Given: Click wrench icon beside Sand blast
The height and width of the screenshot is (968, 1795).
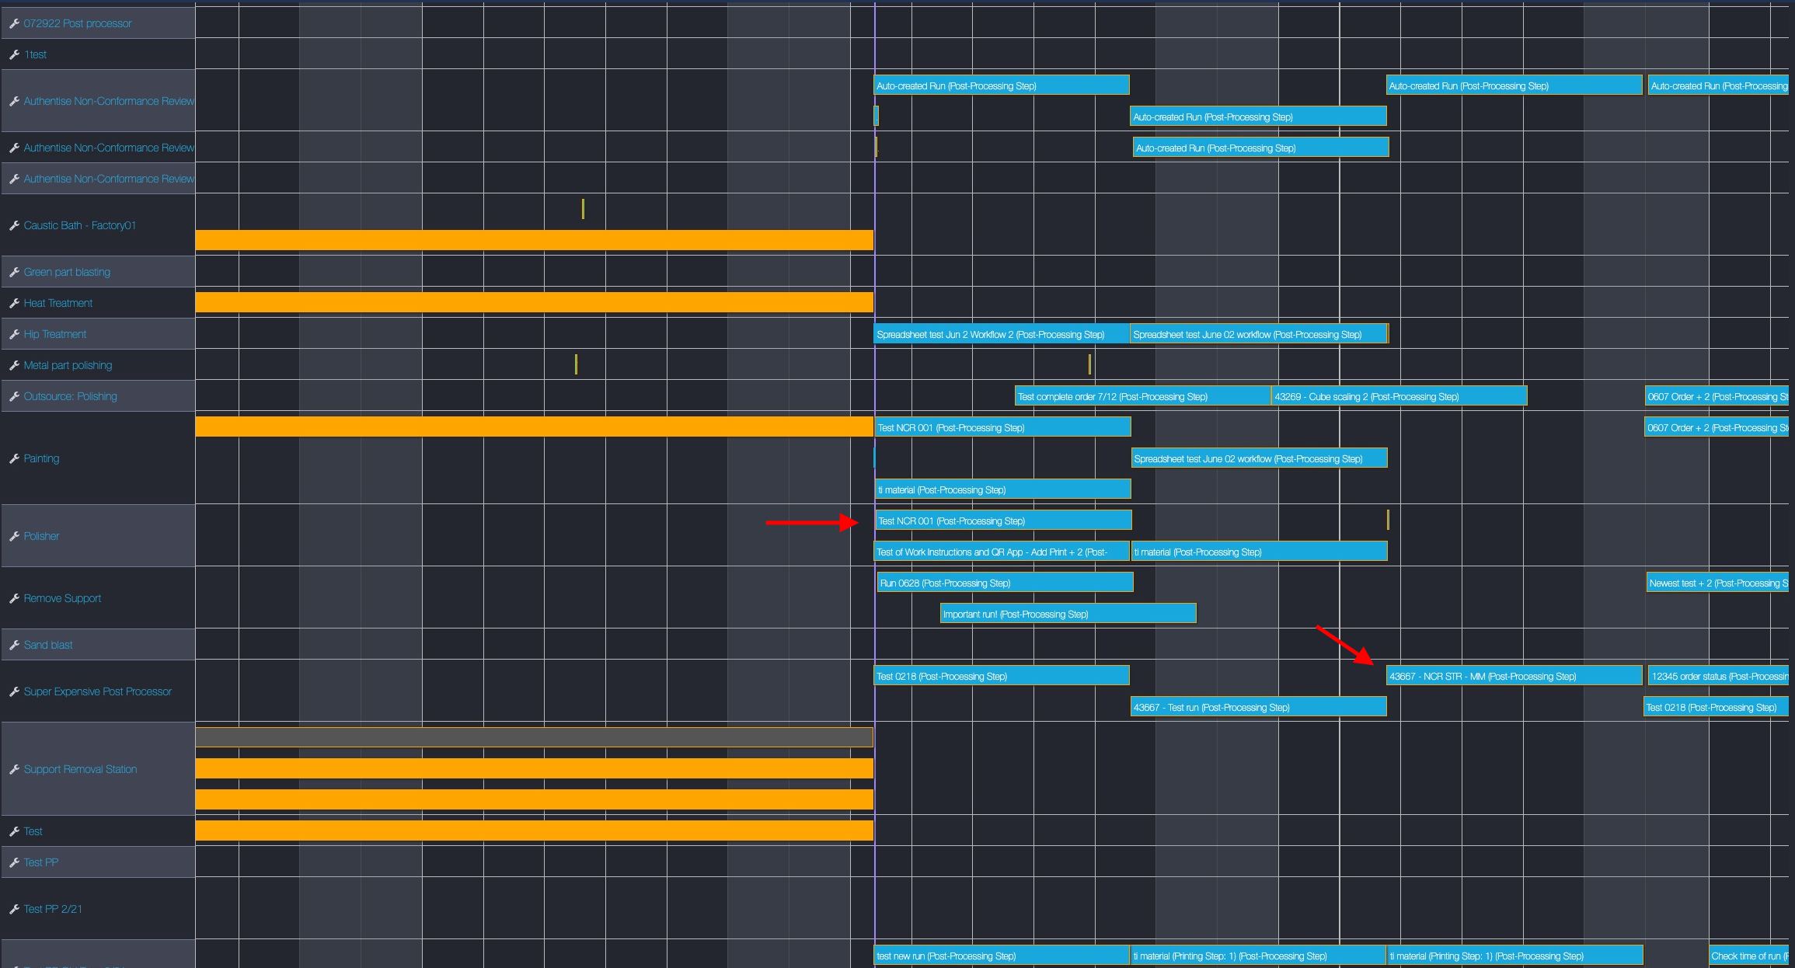Looking at the screenshot, I should [x=14, y=645].
